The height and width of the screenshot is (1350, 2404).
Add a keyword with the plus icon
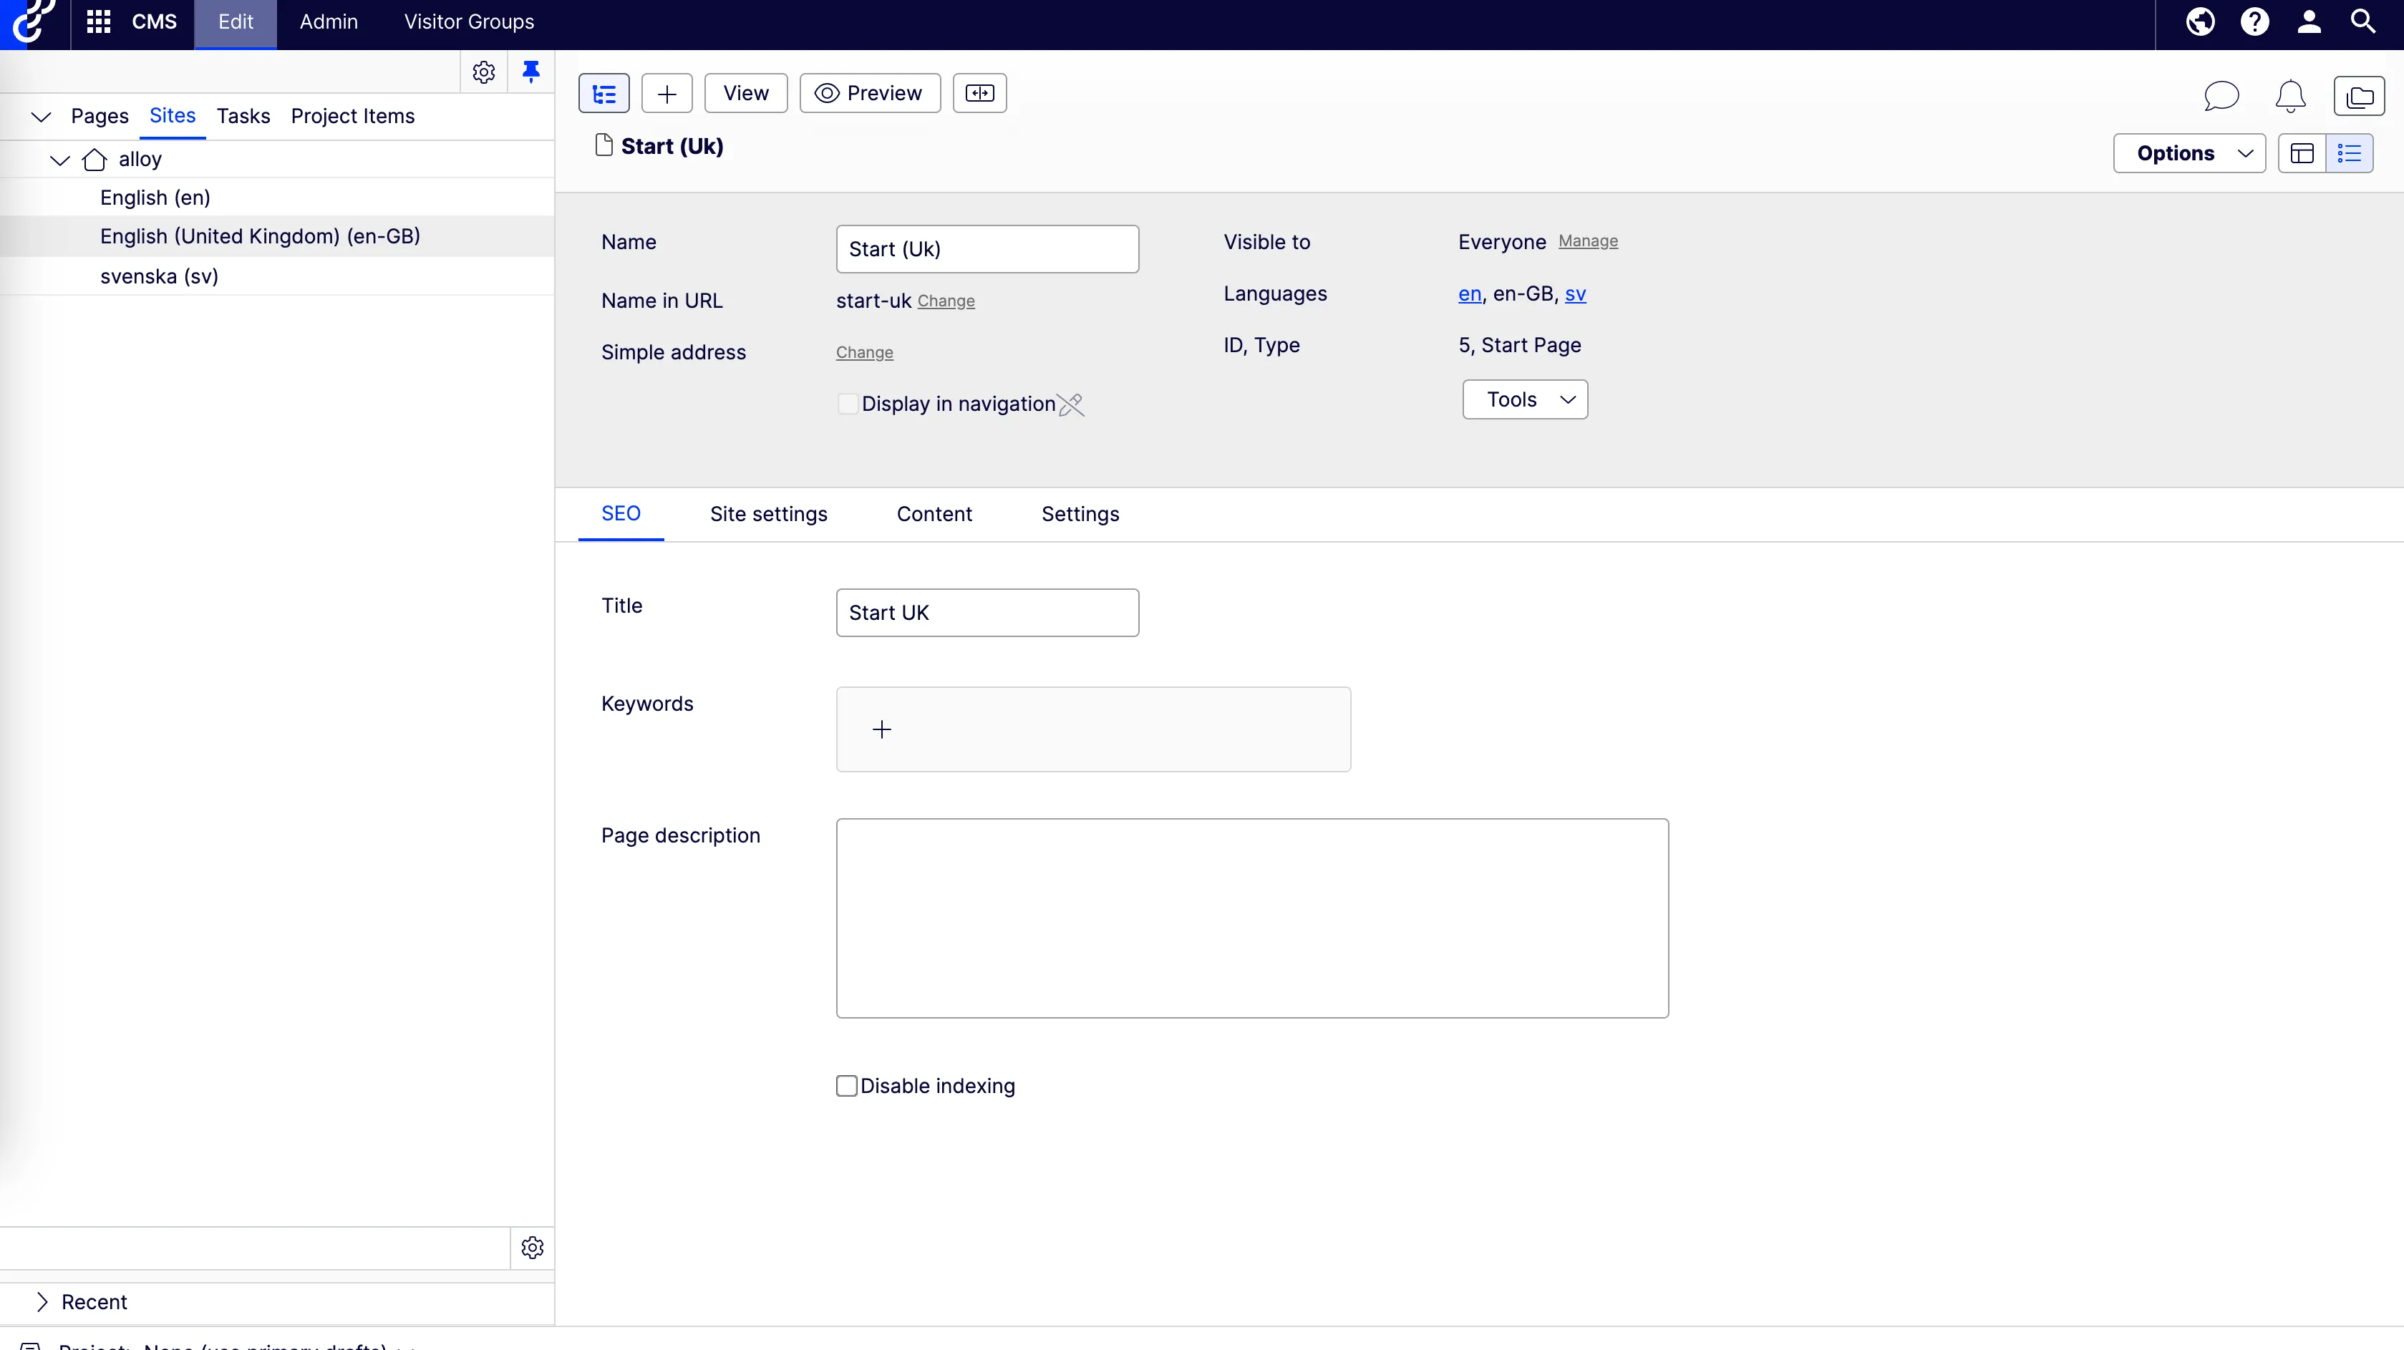coord(882,729)
